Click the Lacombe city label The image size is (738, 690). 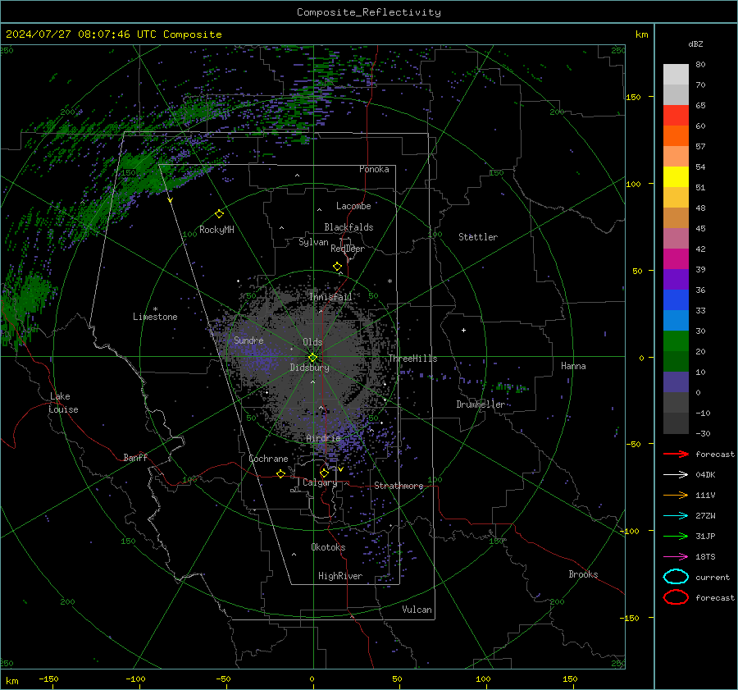tap(353, 206)
